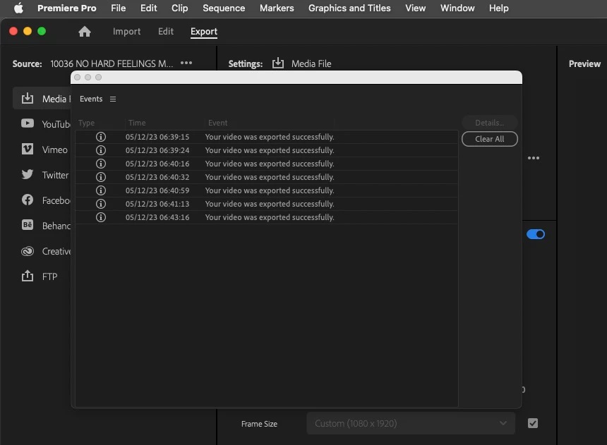Select timestamp 05/12/23 06:41:13
Image resolution: width=607 pixels, height=445 pixels.
[157, 204]
